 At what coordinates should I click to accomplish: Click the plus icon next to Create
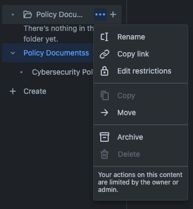point(13,91)
